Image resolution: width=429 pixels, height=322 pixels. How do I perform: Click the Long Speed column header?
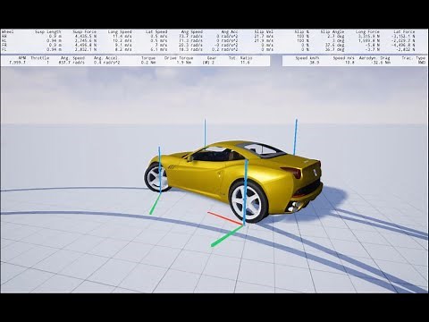coord(120,31)
